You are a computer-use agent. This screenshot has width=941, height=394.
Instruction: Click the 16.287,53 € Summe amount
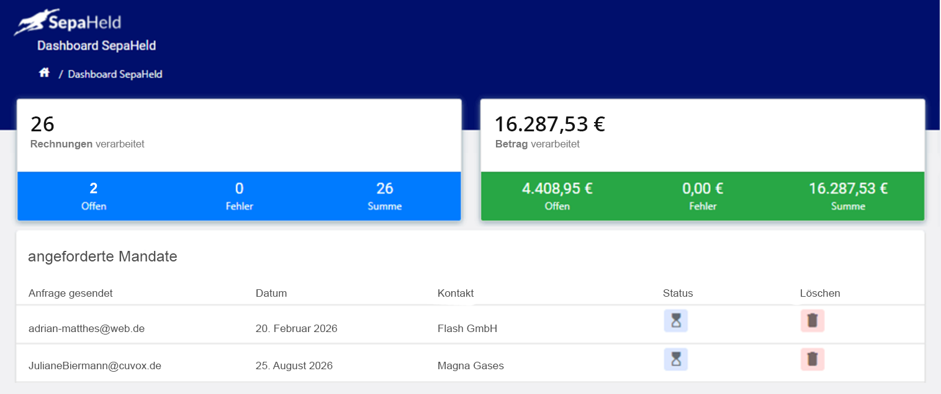click(848, 189)
